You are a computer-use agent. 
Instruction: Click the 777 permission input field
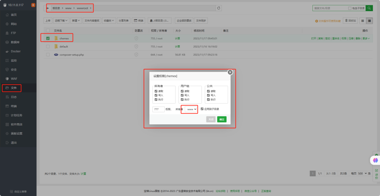[x=158, y=110]
